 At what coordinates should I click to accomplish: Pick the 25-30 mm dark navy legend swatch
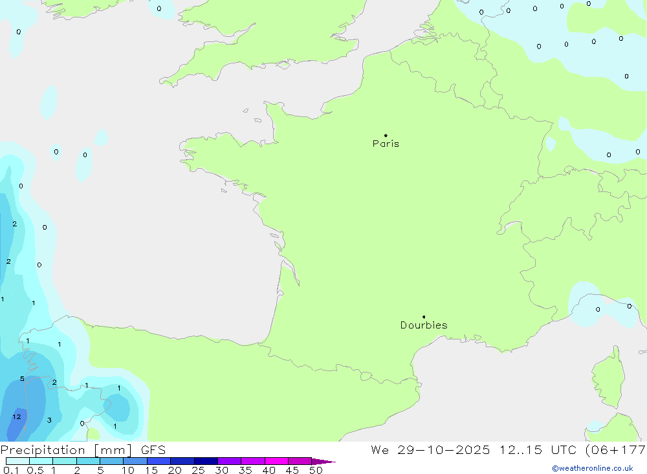click(x=206, y=461)
